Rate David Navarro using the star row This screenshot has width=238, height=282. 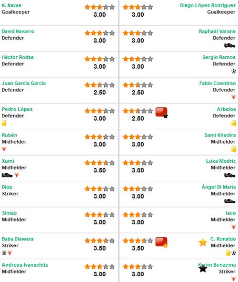click(x=99, y=33)
